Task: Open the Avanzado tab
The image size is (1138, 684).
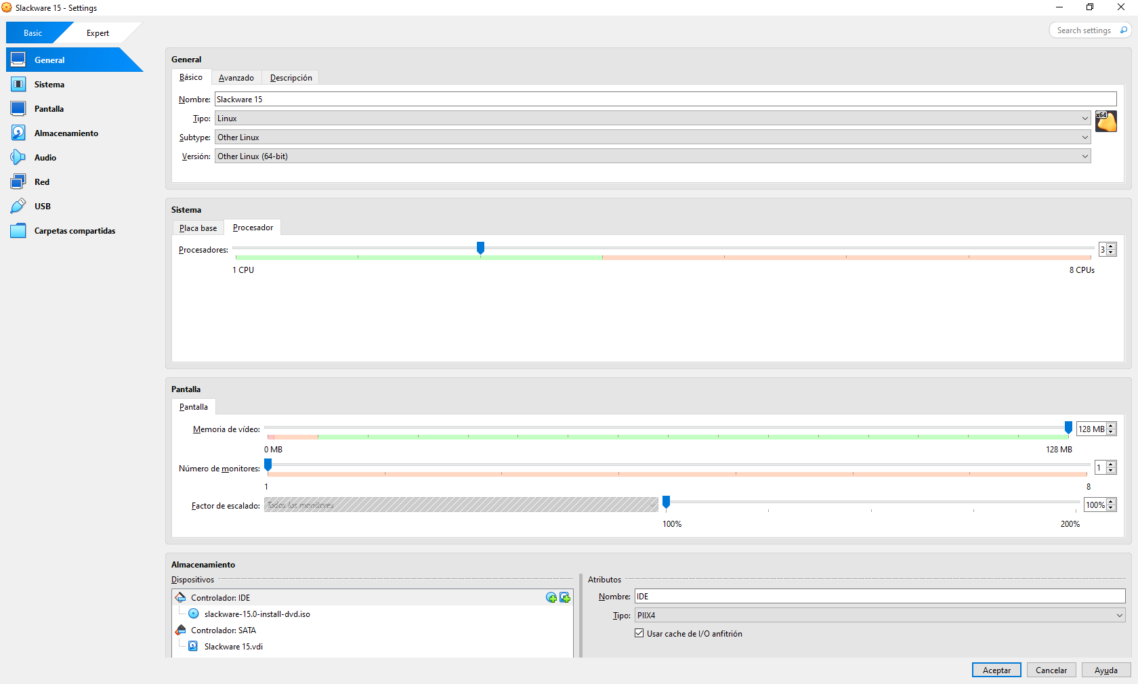Action: pyautogui.click(x=236, y=78)
